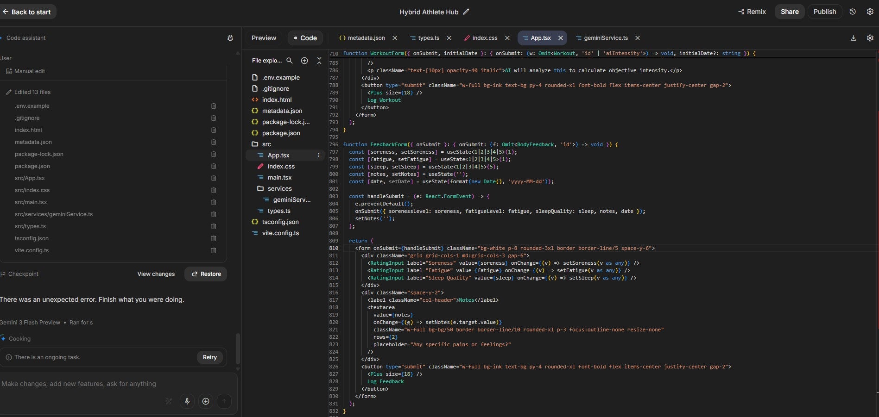Open version history with the clock icon

click(852, 12)
